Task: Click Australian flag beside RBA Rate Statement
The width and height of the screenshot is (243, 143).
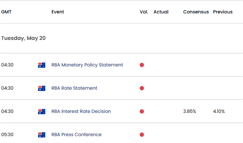Action: click(x=42, y=88)
